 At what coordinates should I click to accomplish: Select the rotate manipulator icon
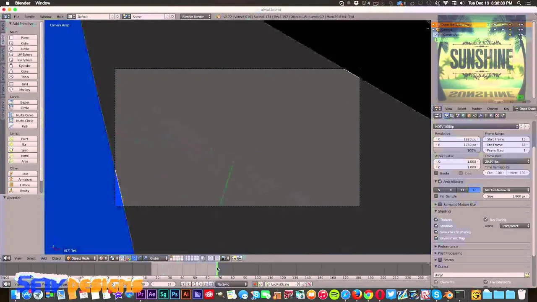coord(140,258)
